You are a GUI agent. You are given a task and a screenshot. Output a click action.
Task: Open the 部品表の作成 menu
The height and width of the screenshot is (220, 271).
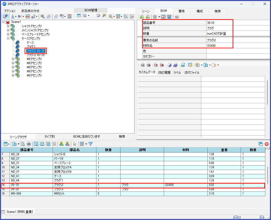coord(30,11)
